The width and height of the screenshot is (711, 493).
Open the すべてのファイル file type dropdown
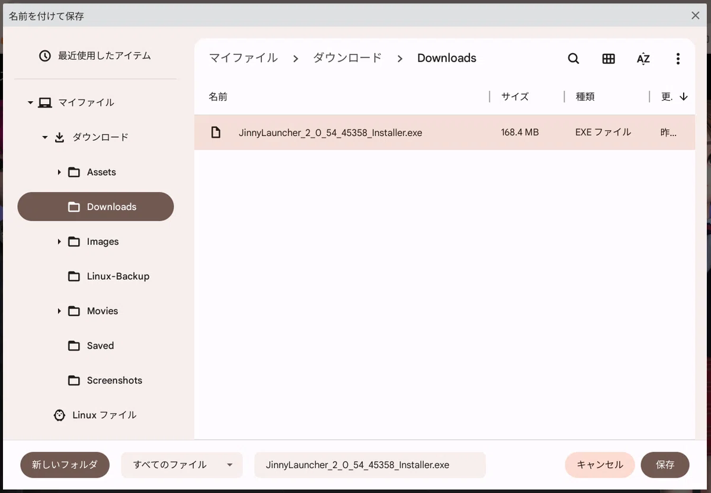click(182, 465)
